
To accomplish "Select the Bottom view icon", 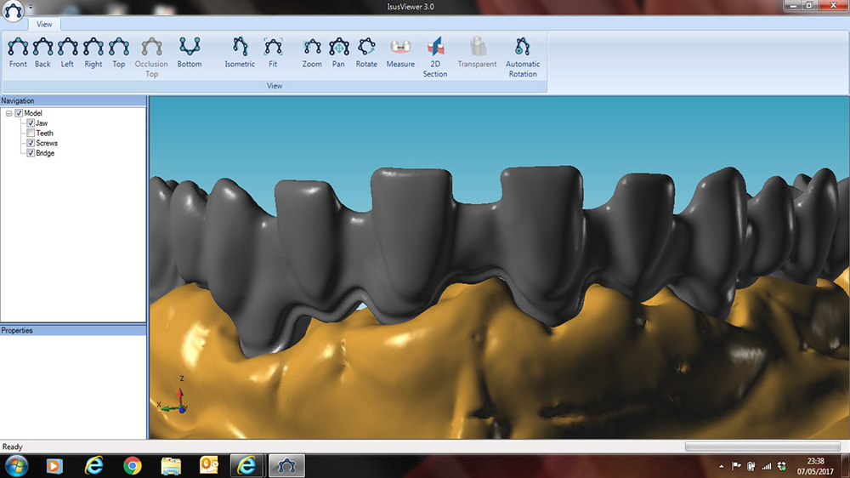I will point(190,52).
